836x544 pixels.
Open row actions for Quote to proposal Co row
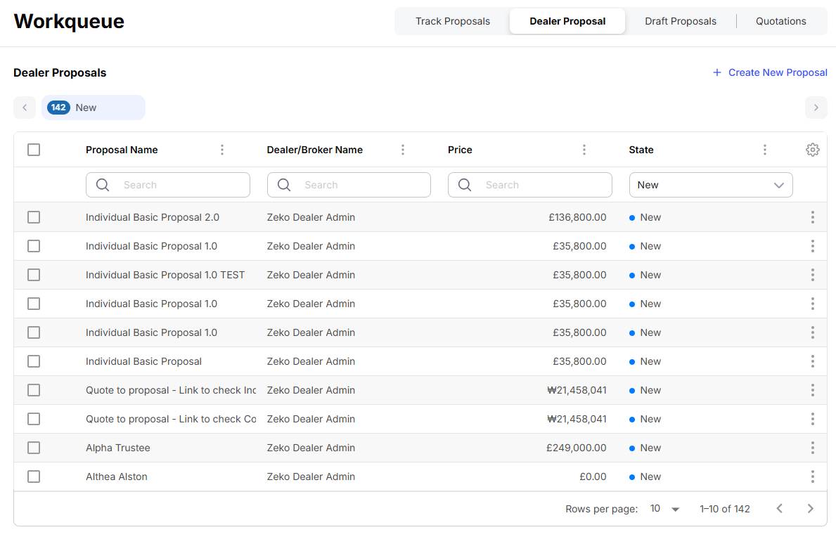(x=813, y=418)
